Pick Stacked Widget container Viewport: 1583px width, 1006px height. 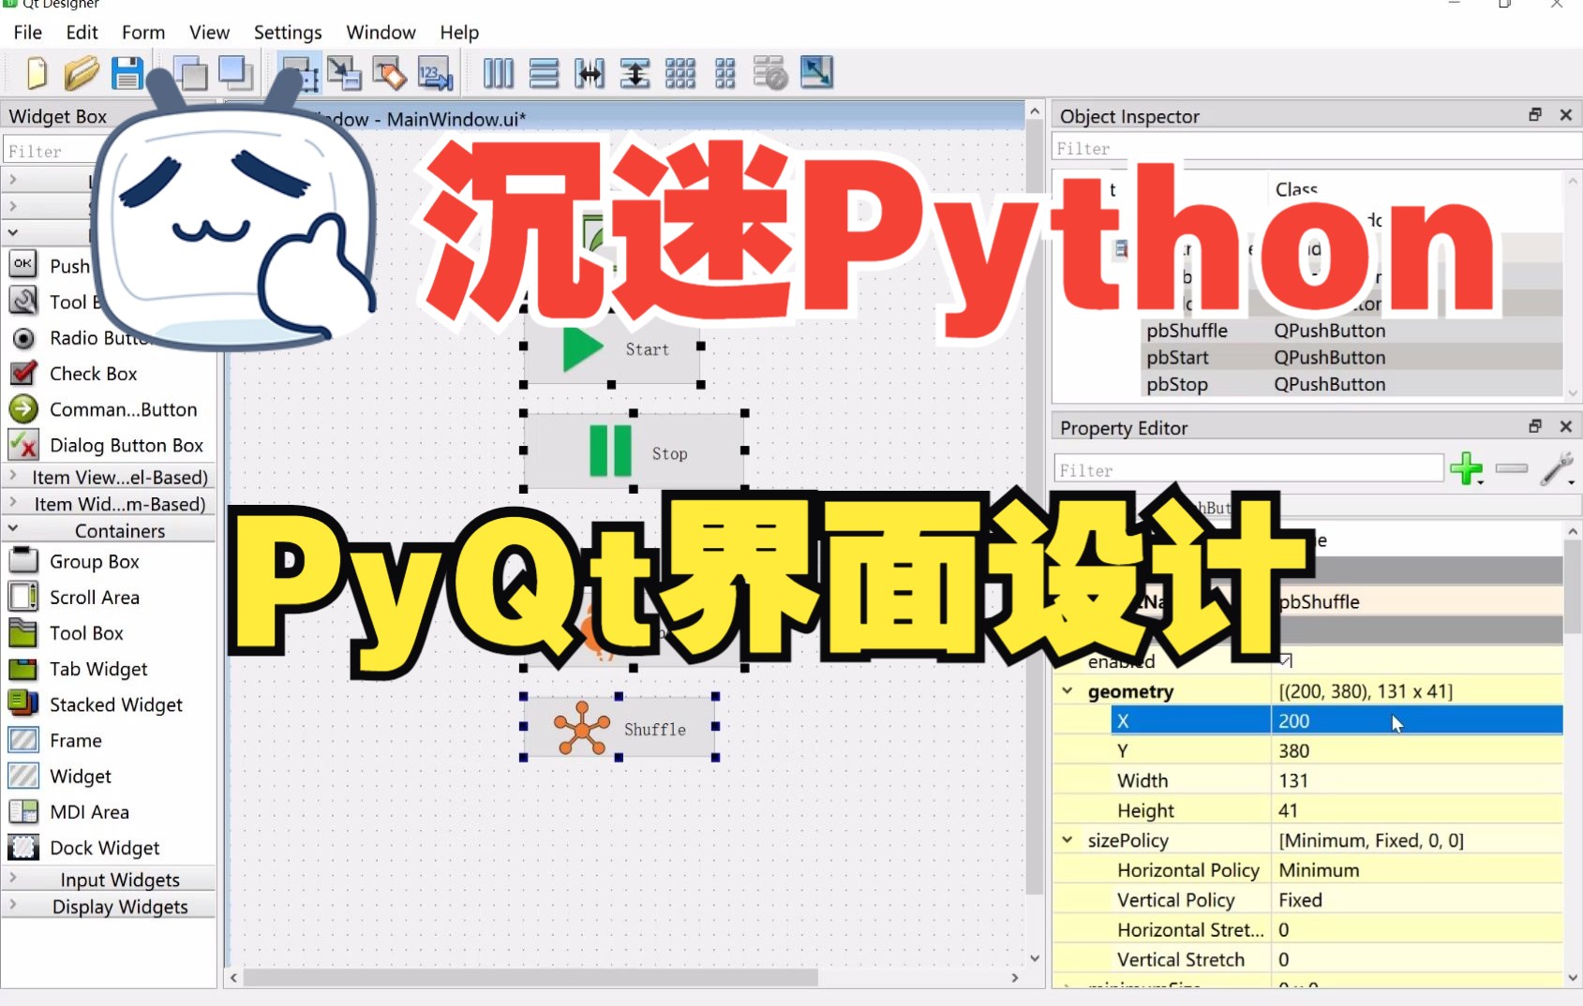pos(116,704)
